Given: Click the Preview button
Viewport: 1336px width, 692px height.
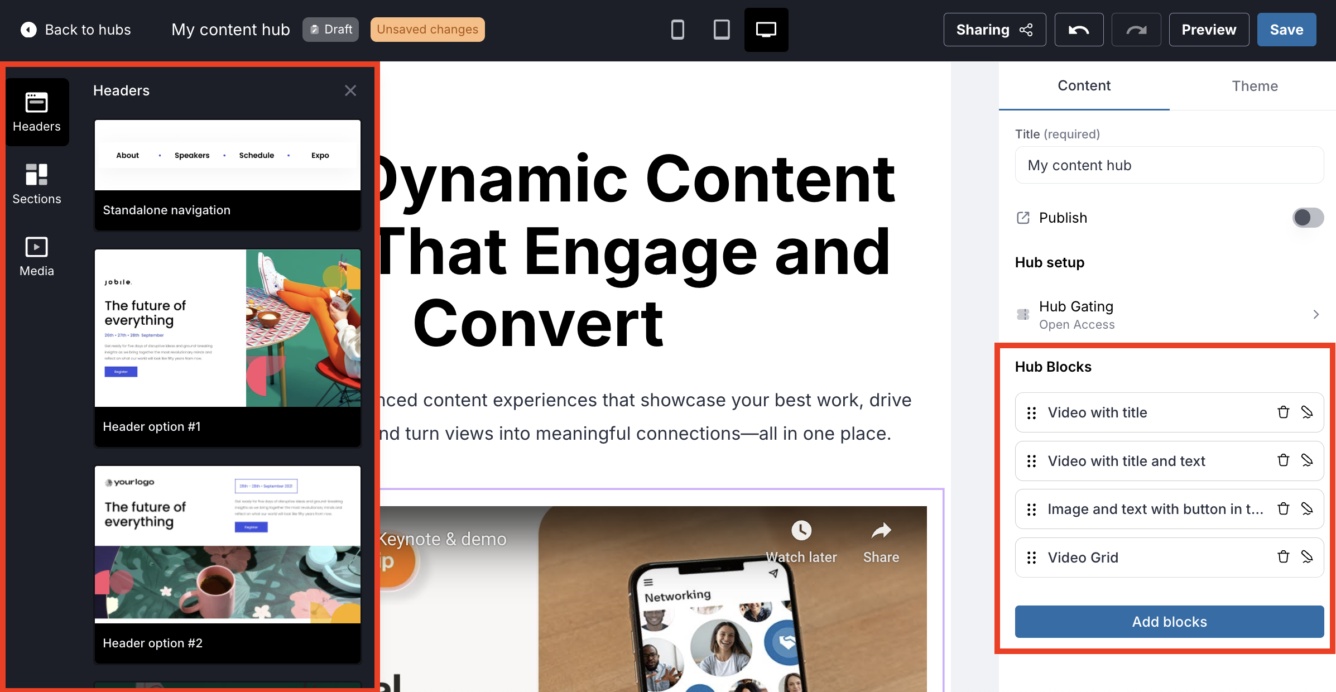Looking at the screenshot, I should (x=1209, y=30).
